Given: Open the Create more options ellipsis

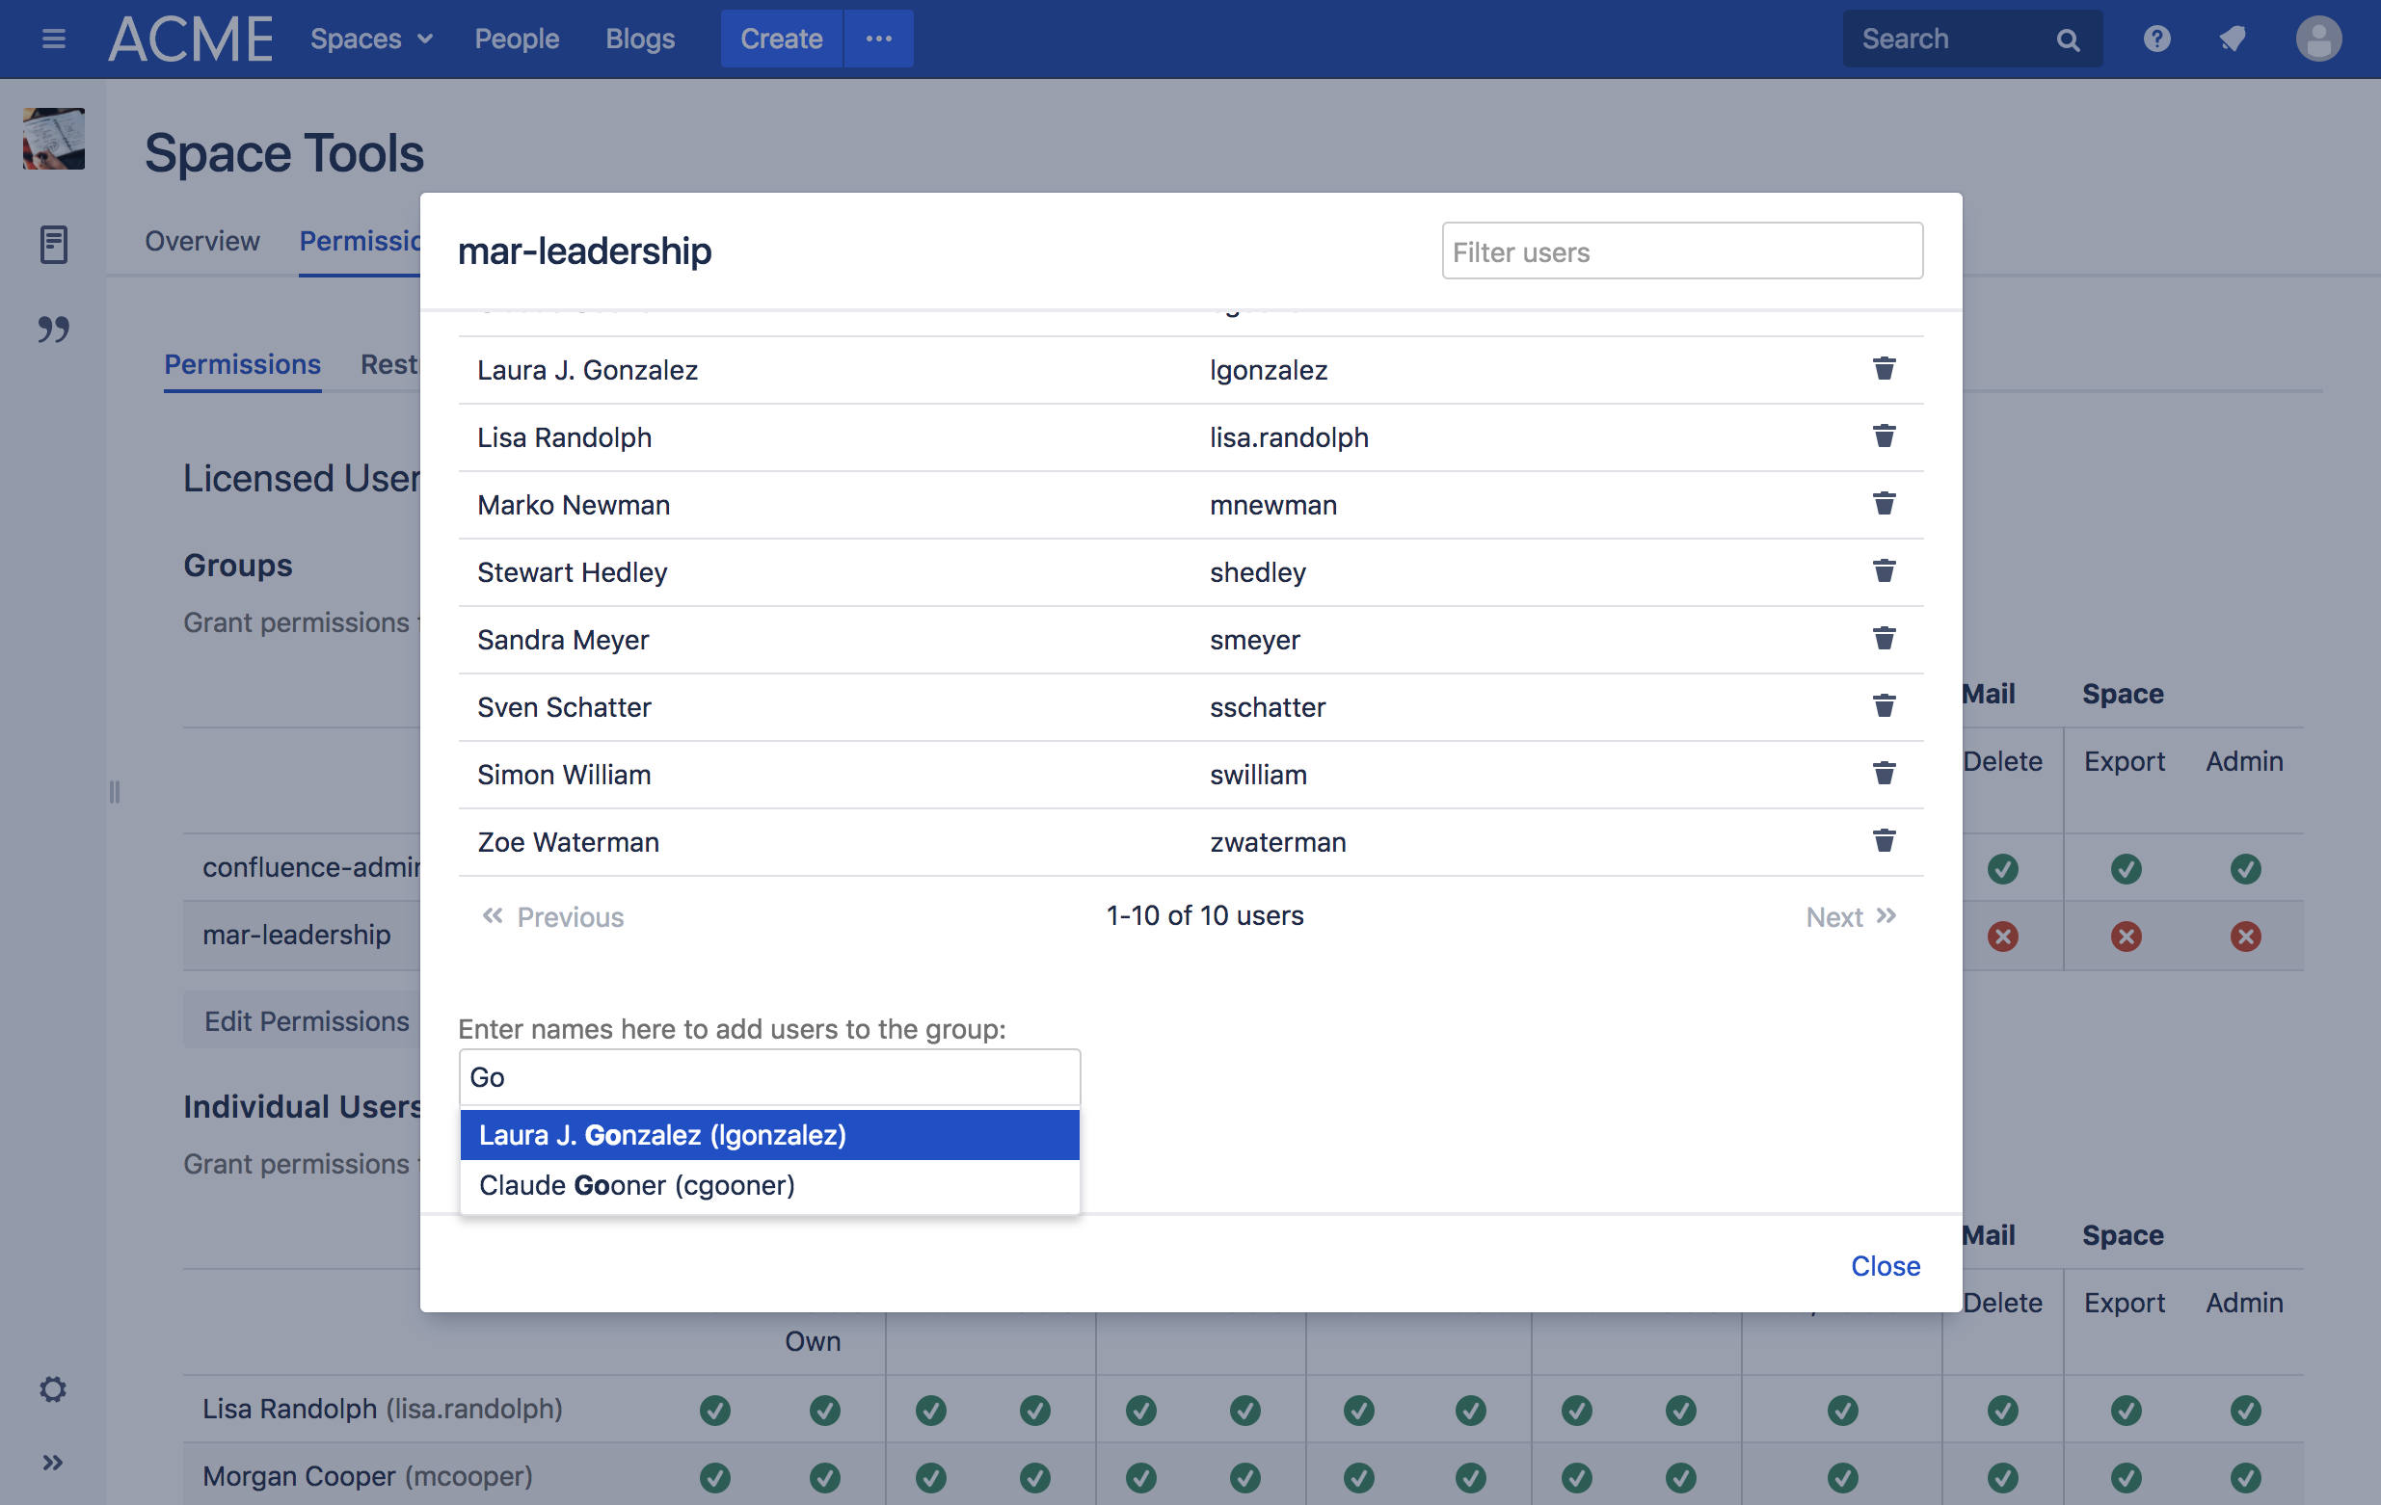Looking at the screenshot, I should point(878,40).
